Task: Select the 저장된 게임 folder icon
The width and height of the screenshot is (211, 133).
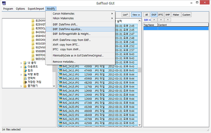Action: click(25, 82)
